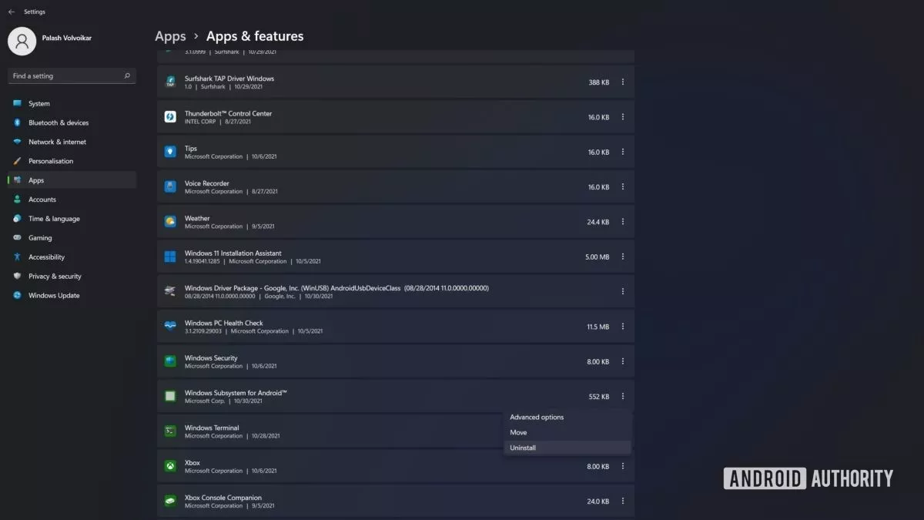The image size is (924, 520).
Task: Click the Windows Subsystem for Android icon
Action: point(170,396)
